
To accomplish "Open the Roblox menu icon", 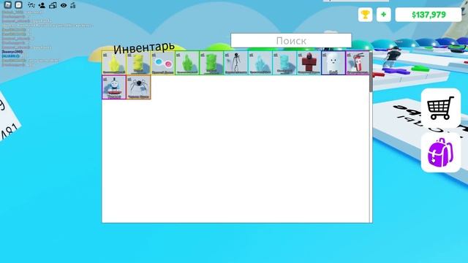I will click(x=7, y=5).
